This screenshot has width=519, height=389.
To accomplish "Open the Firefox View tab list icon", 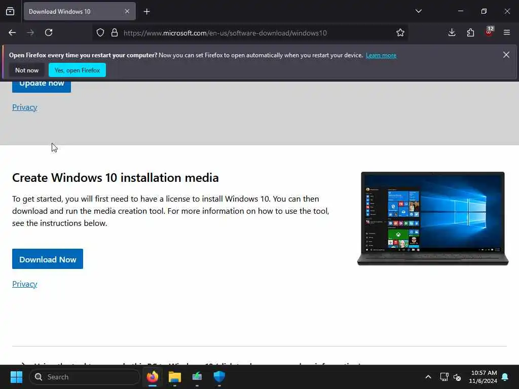I will tap(10, 12).
